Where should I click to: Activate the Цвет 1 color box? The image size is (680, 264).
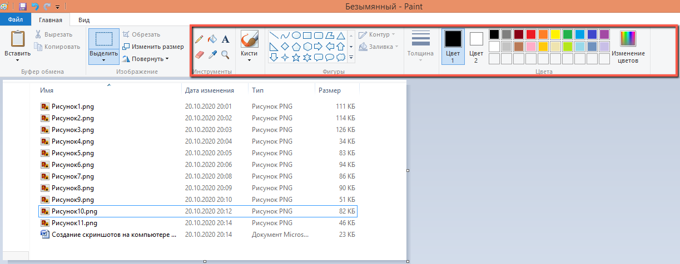[x=453, y=47]
